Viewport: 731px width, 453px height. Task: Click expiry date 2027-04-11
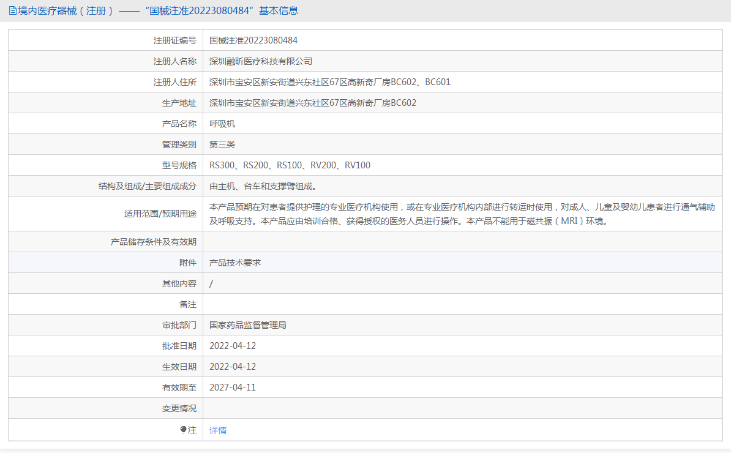(233, 387)
